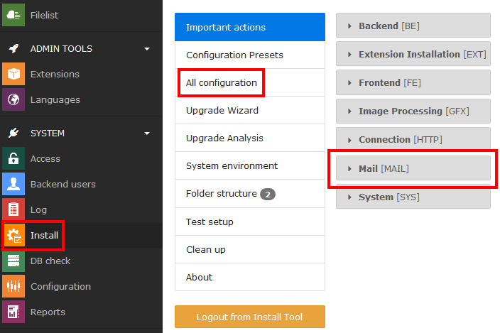Select the Install module icon
500x333 pixels.
[13, 235]
